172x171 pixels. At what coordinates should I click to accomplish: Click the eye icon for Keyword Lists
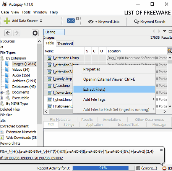pos(91,22)
